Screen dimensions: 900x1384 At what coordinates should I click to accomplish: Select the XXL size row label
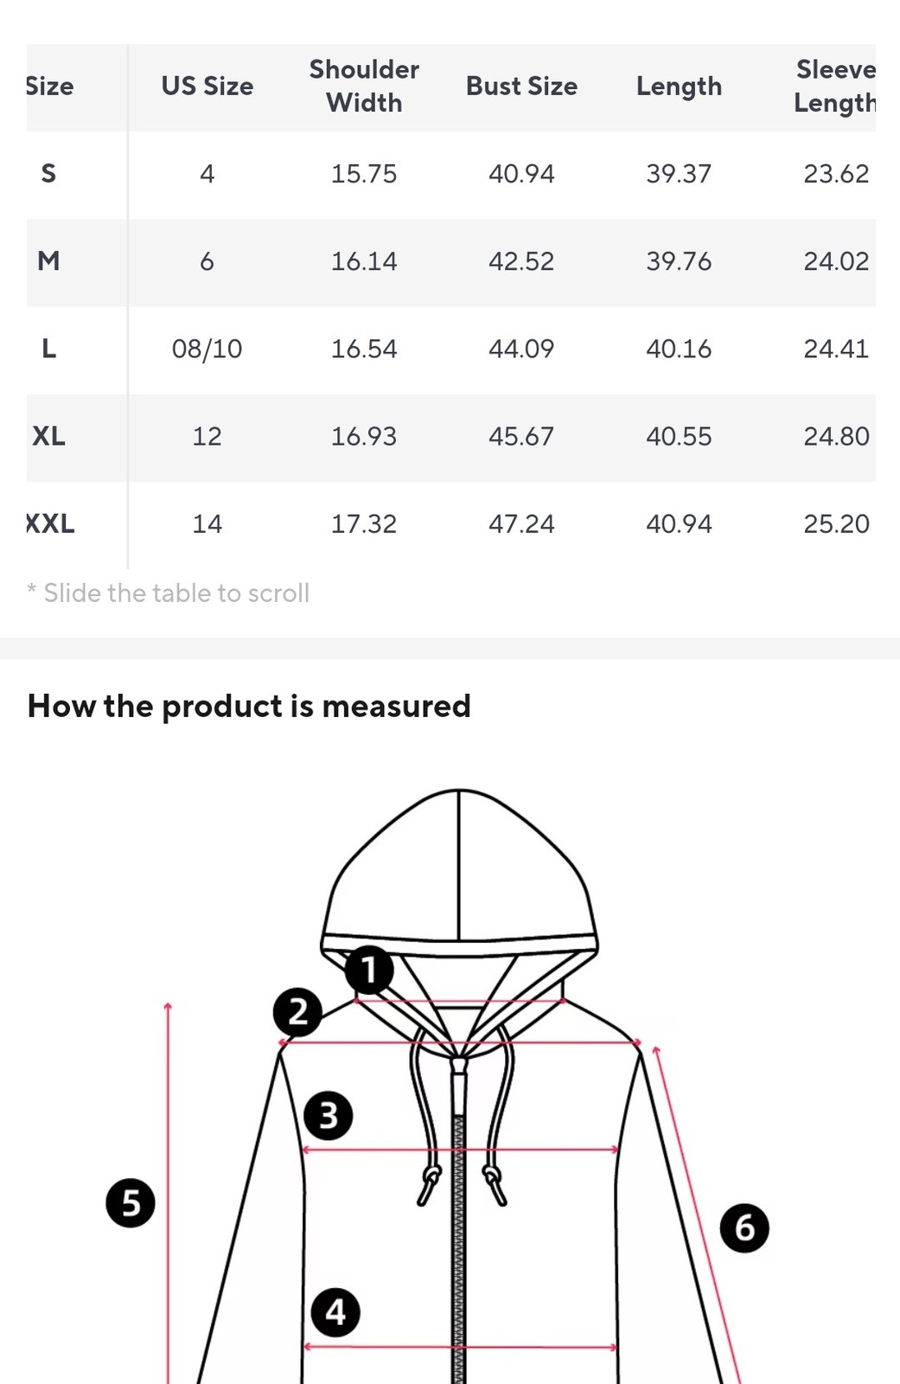tap(50, 523)
